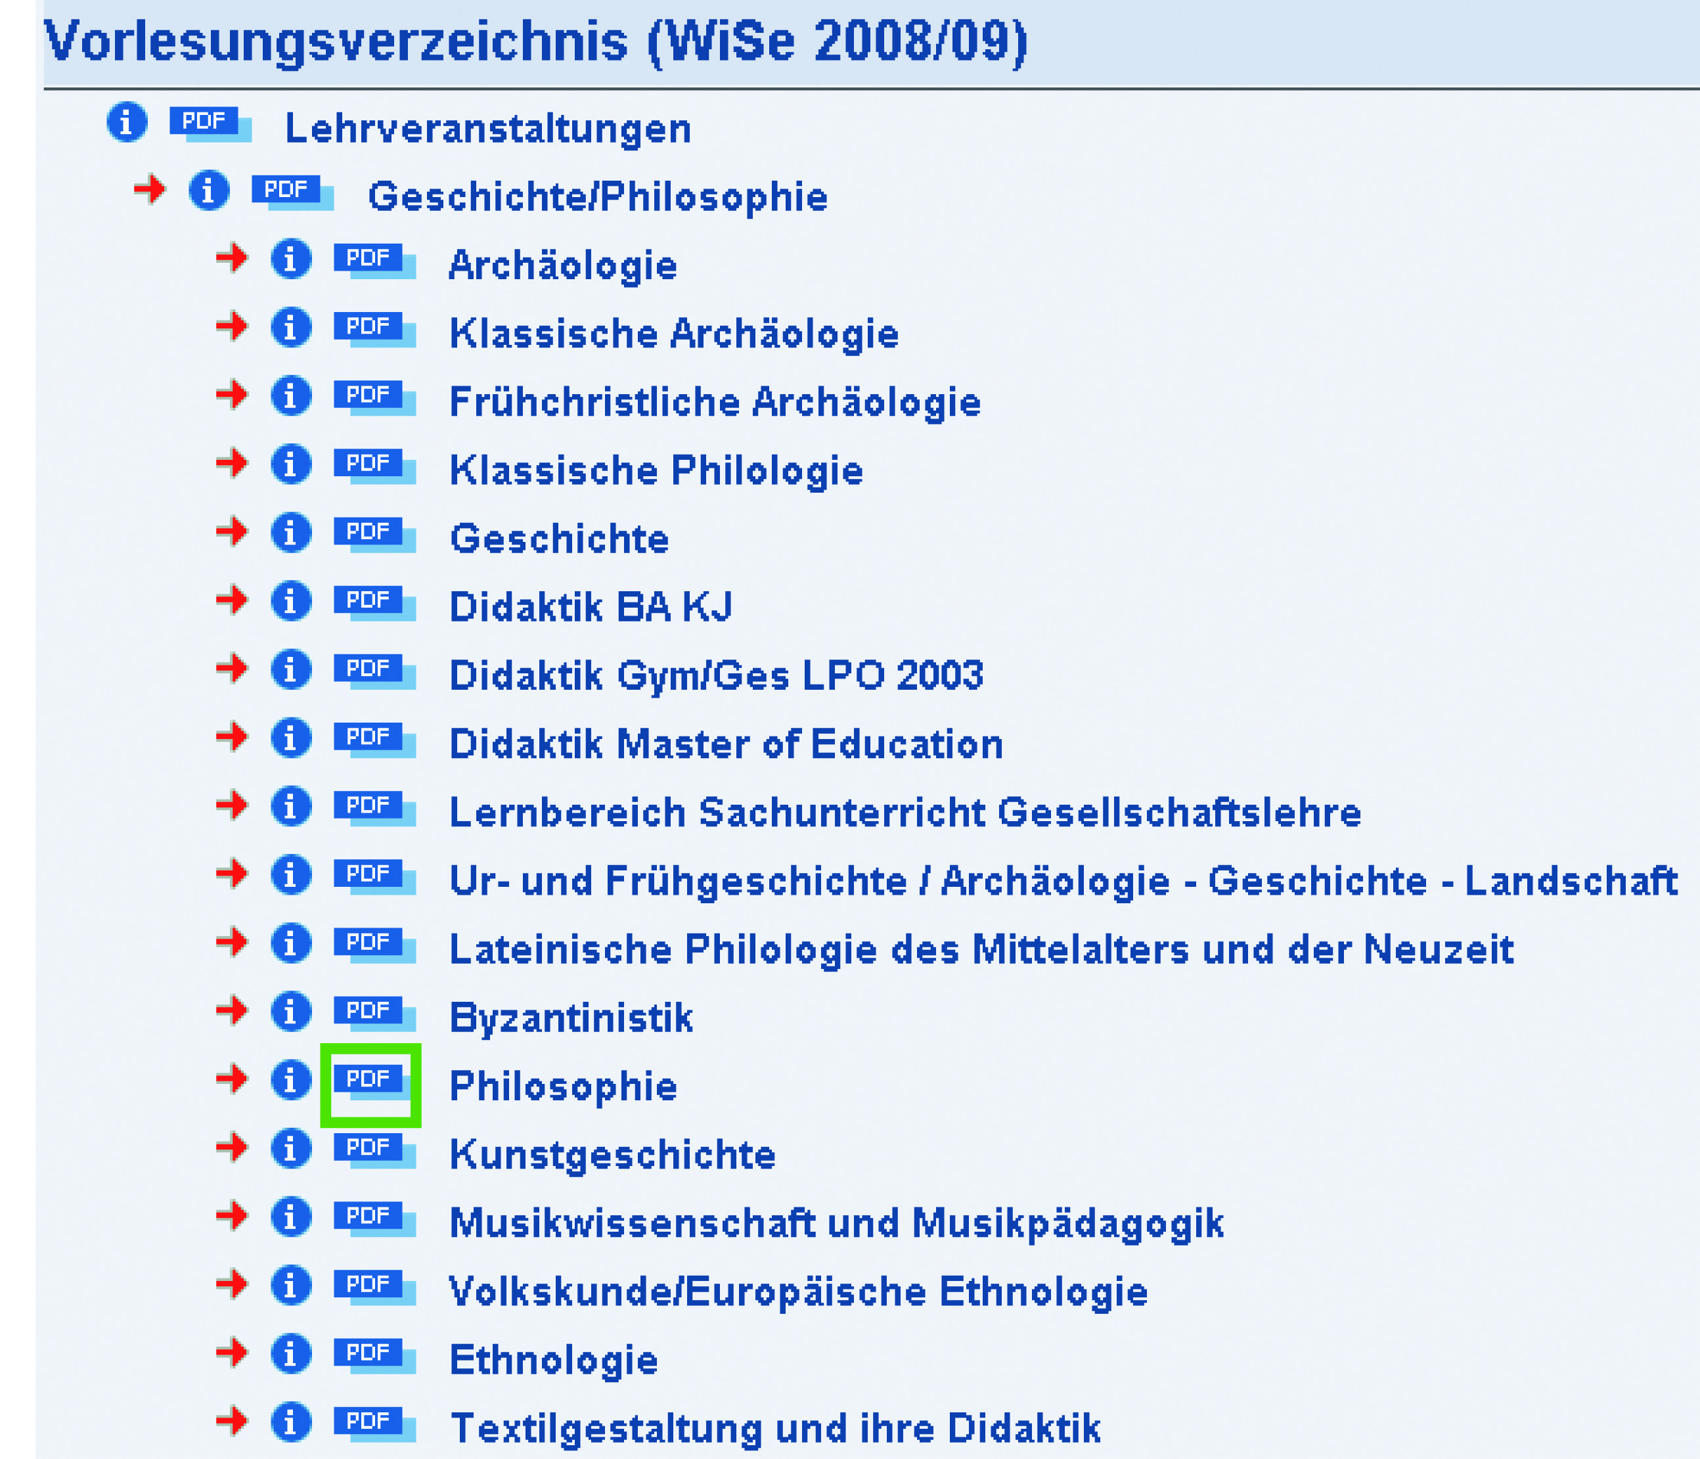
Task: Open Lateinische Philologie des Mittelalters link
Action: 981,949
